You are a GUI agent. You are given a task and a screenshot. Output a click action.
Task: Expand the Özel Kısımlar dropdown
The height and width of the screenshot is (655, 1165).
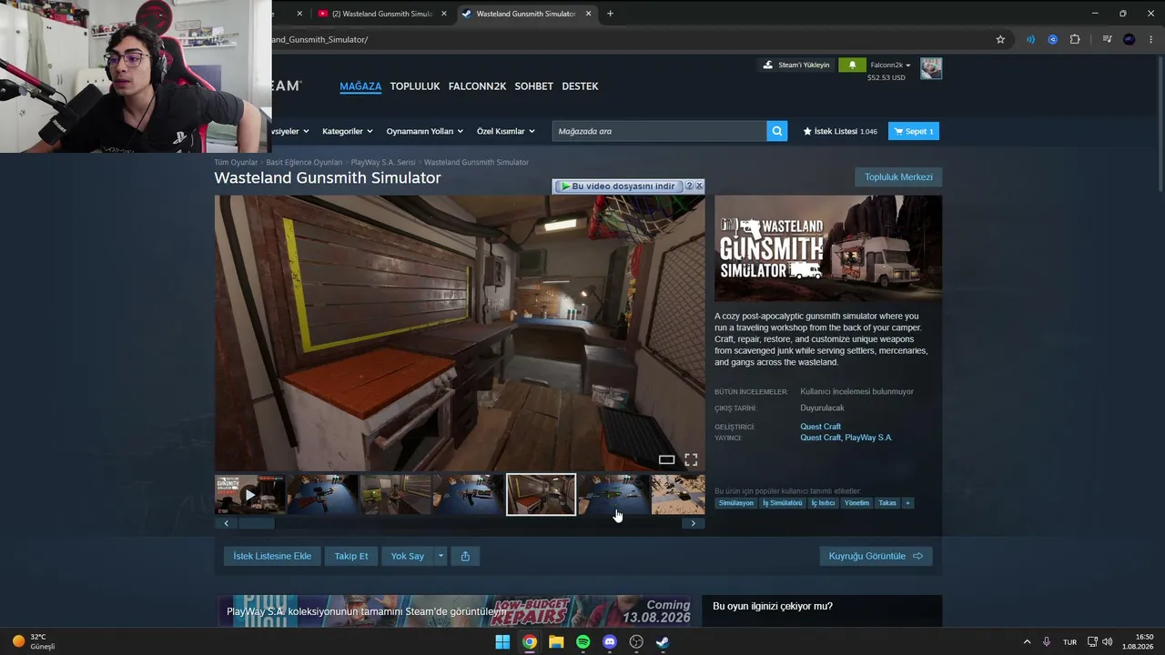[506, 131]
